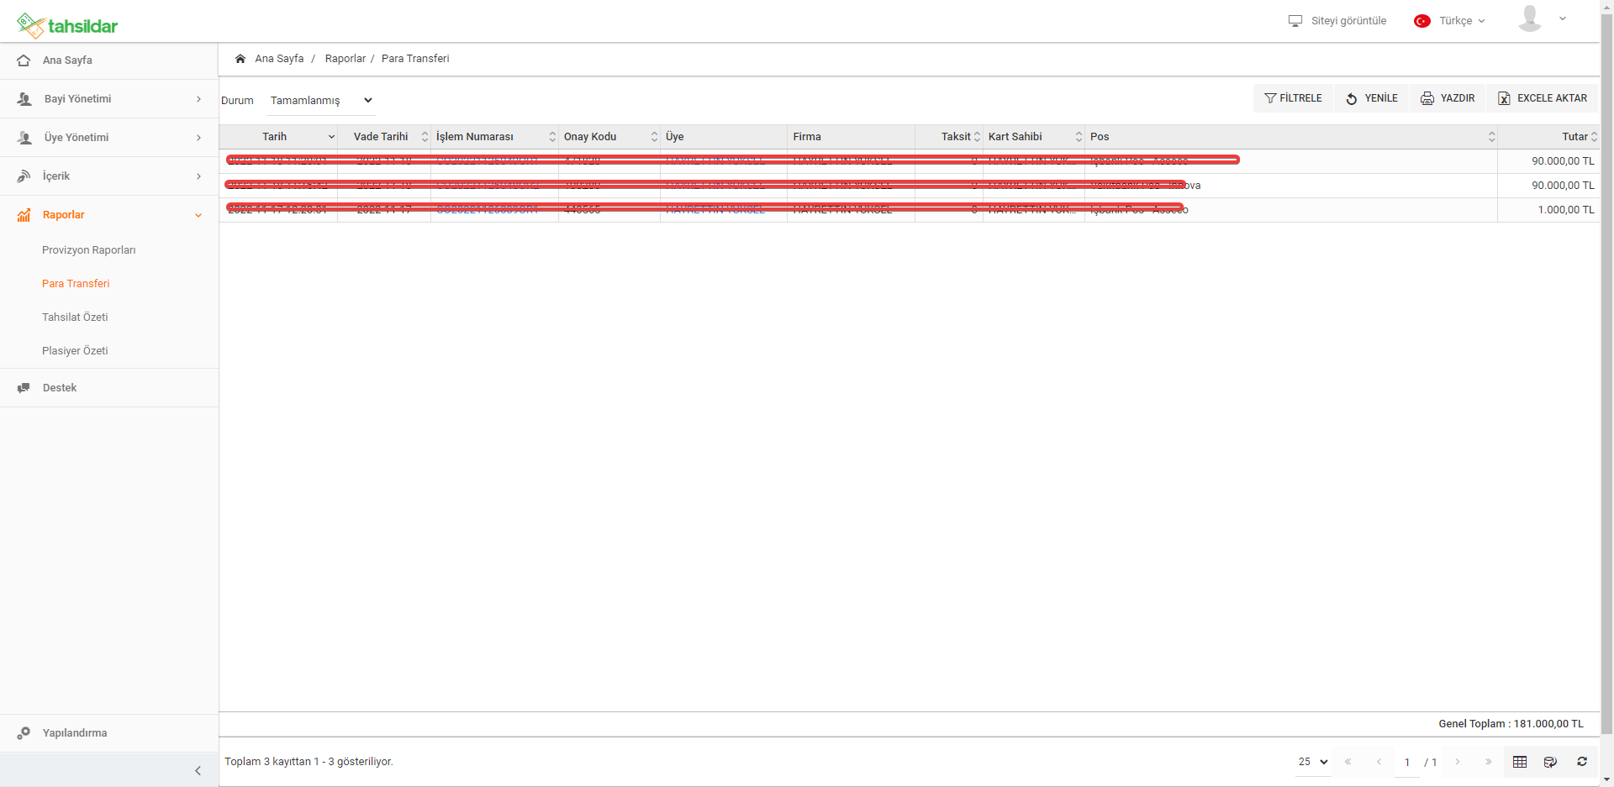
Task: Click the page number input field
Action: [1407, 762]
